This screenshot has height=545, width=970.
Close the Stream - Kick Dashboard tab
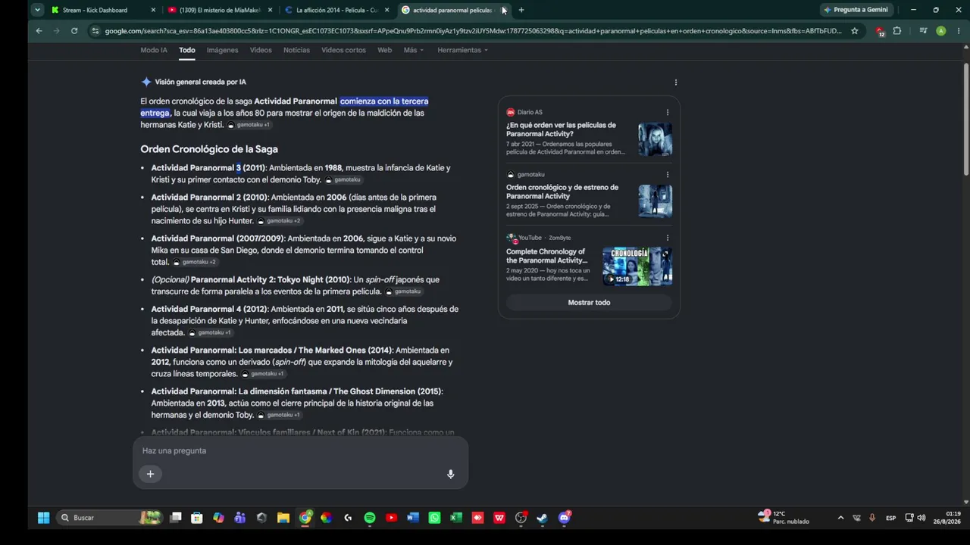coord(153,10)
